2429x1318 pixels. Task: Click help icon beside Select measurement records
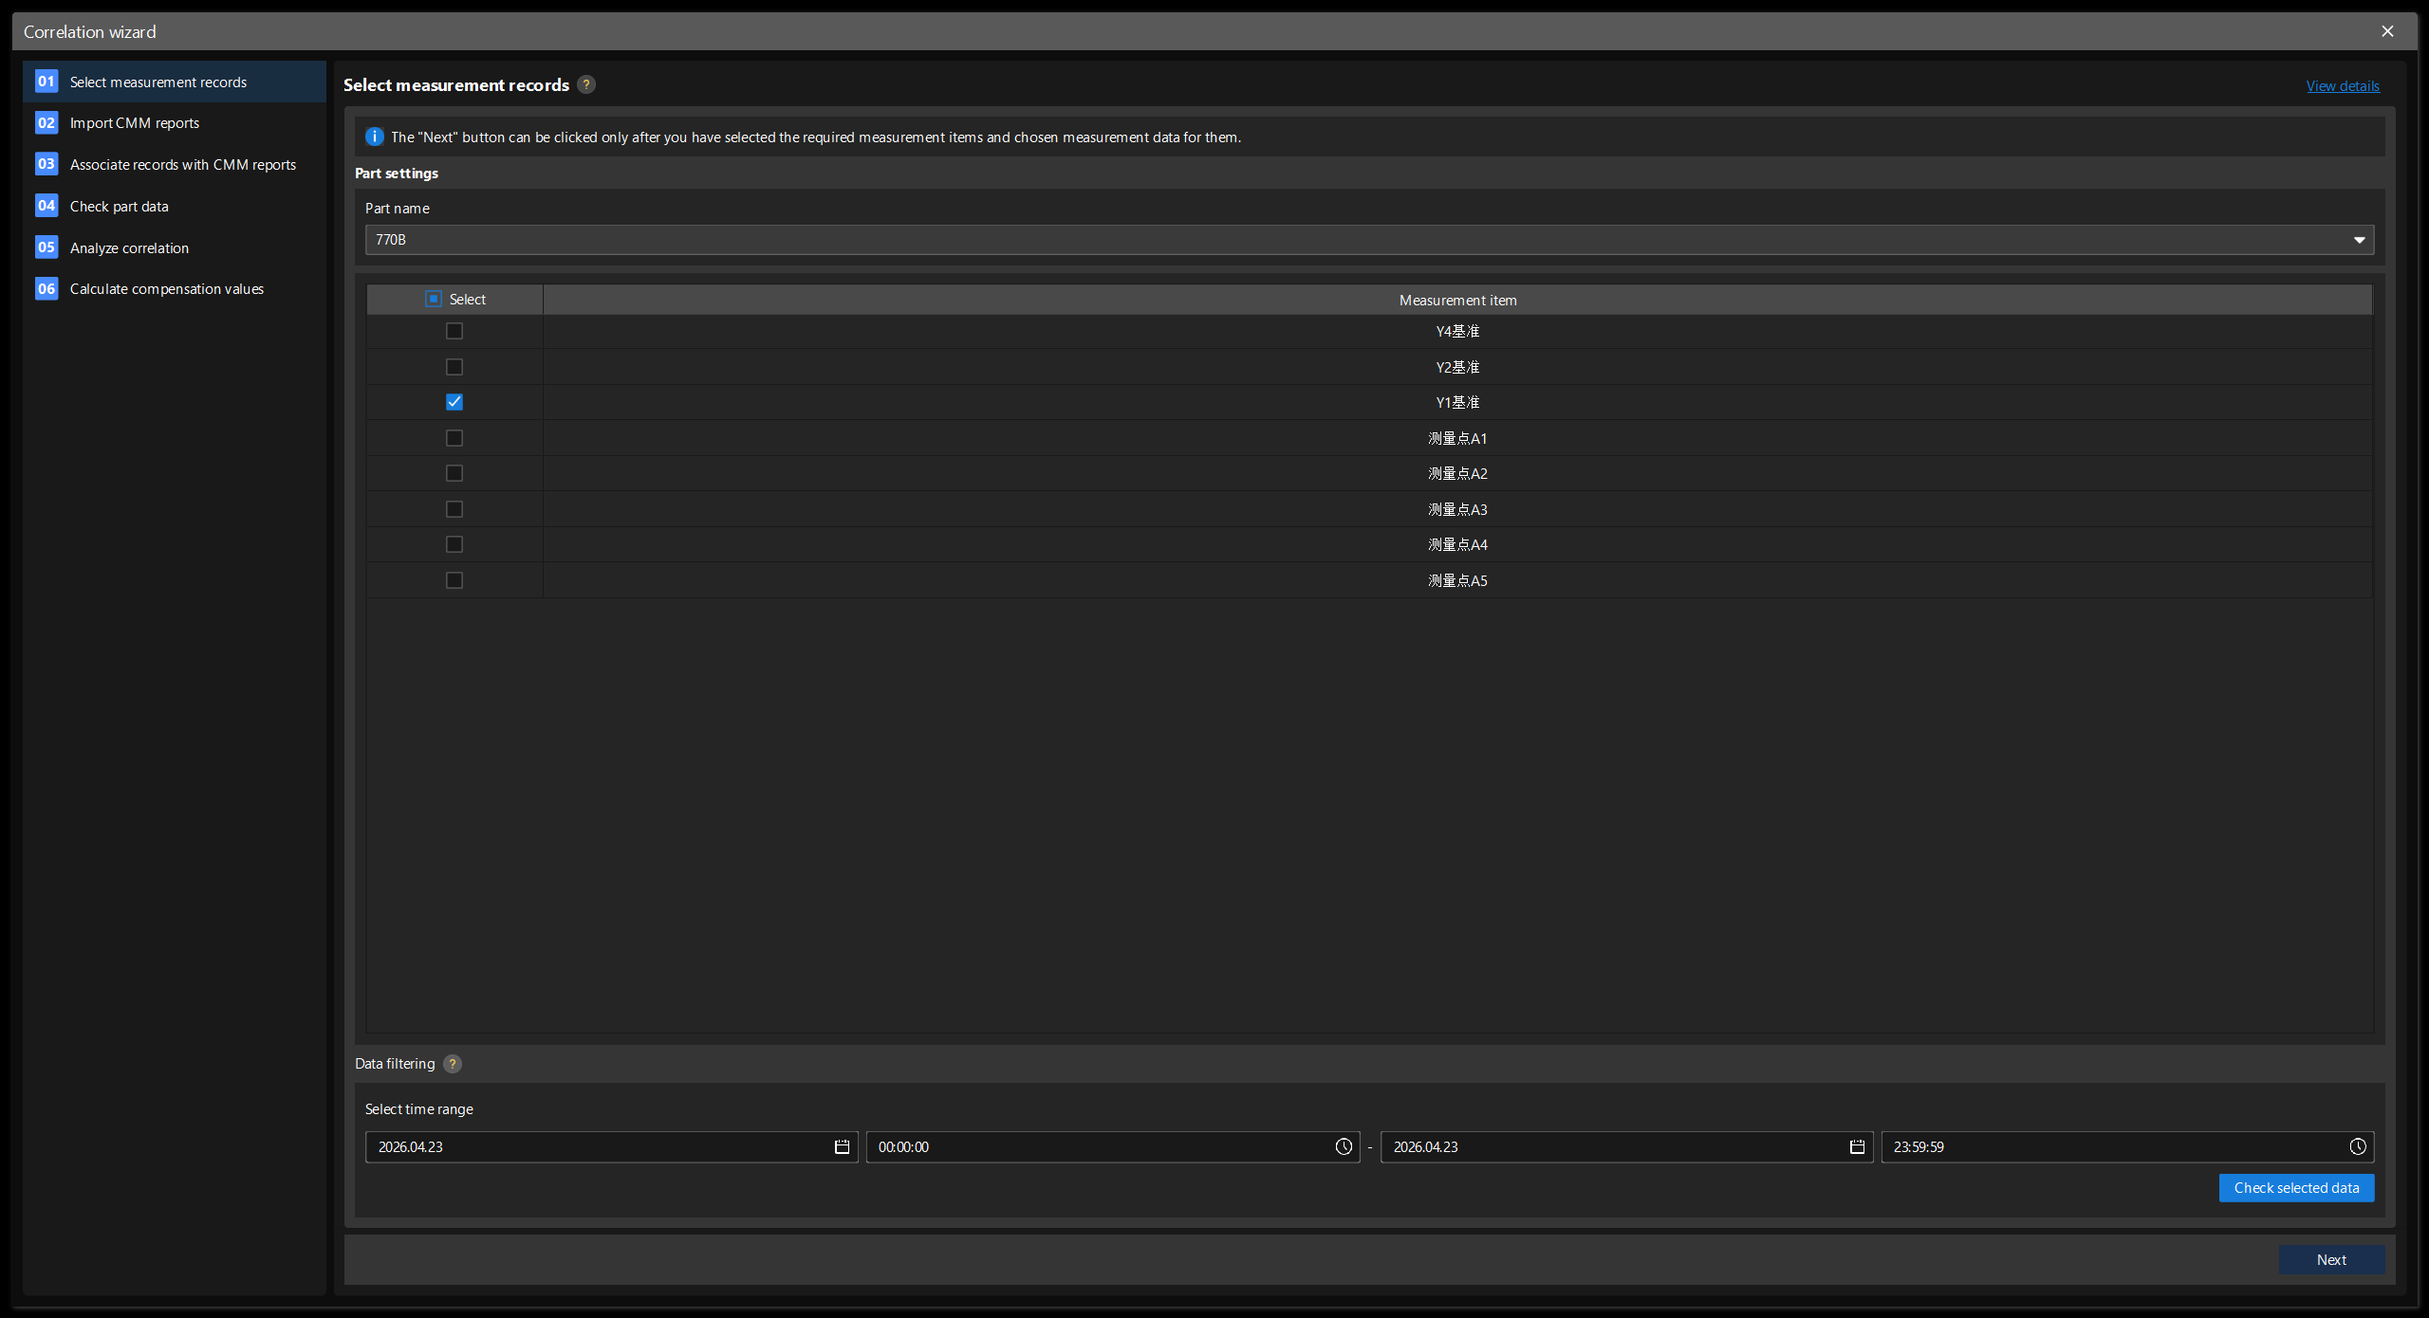pyautogui.click(x=586, y=84)
